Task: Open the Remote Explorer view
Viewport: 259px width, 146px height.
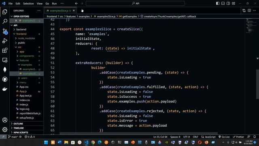Action: 5,60
